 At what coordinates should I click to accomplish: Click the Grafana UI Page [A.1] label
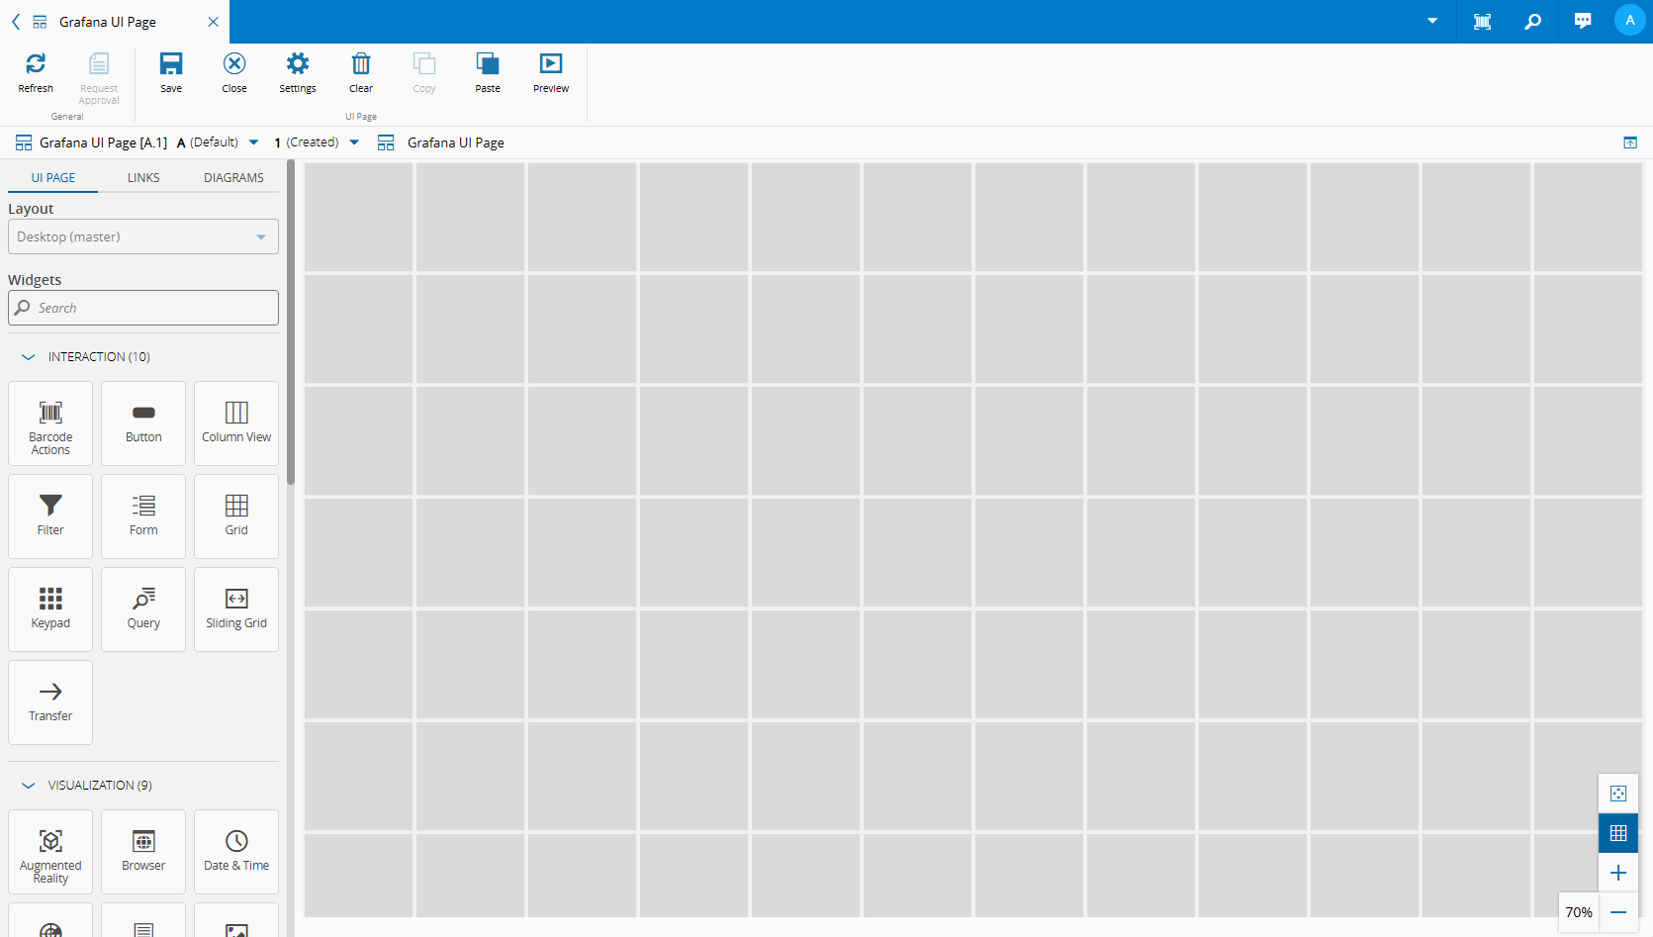tap(104, 142)
